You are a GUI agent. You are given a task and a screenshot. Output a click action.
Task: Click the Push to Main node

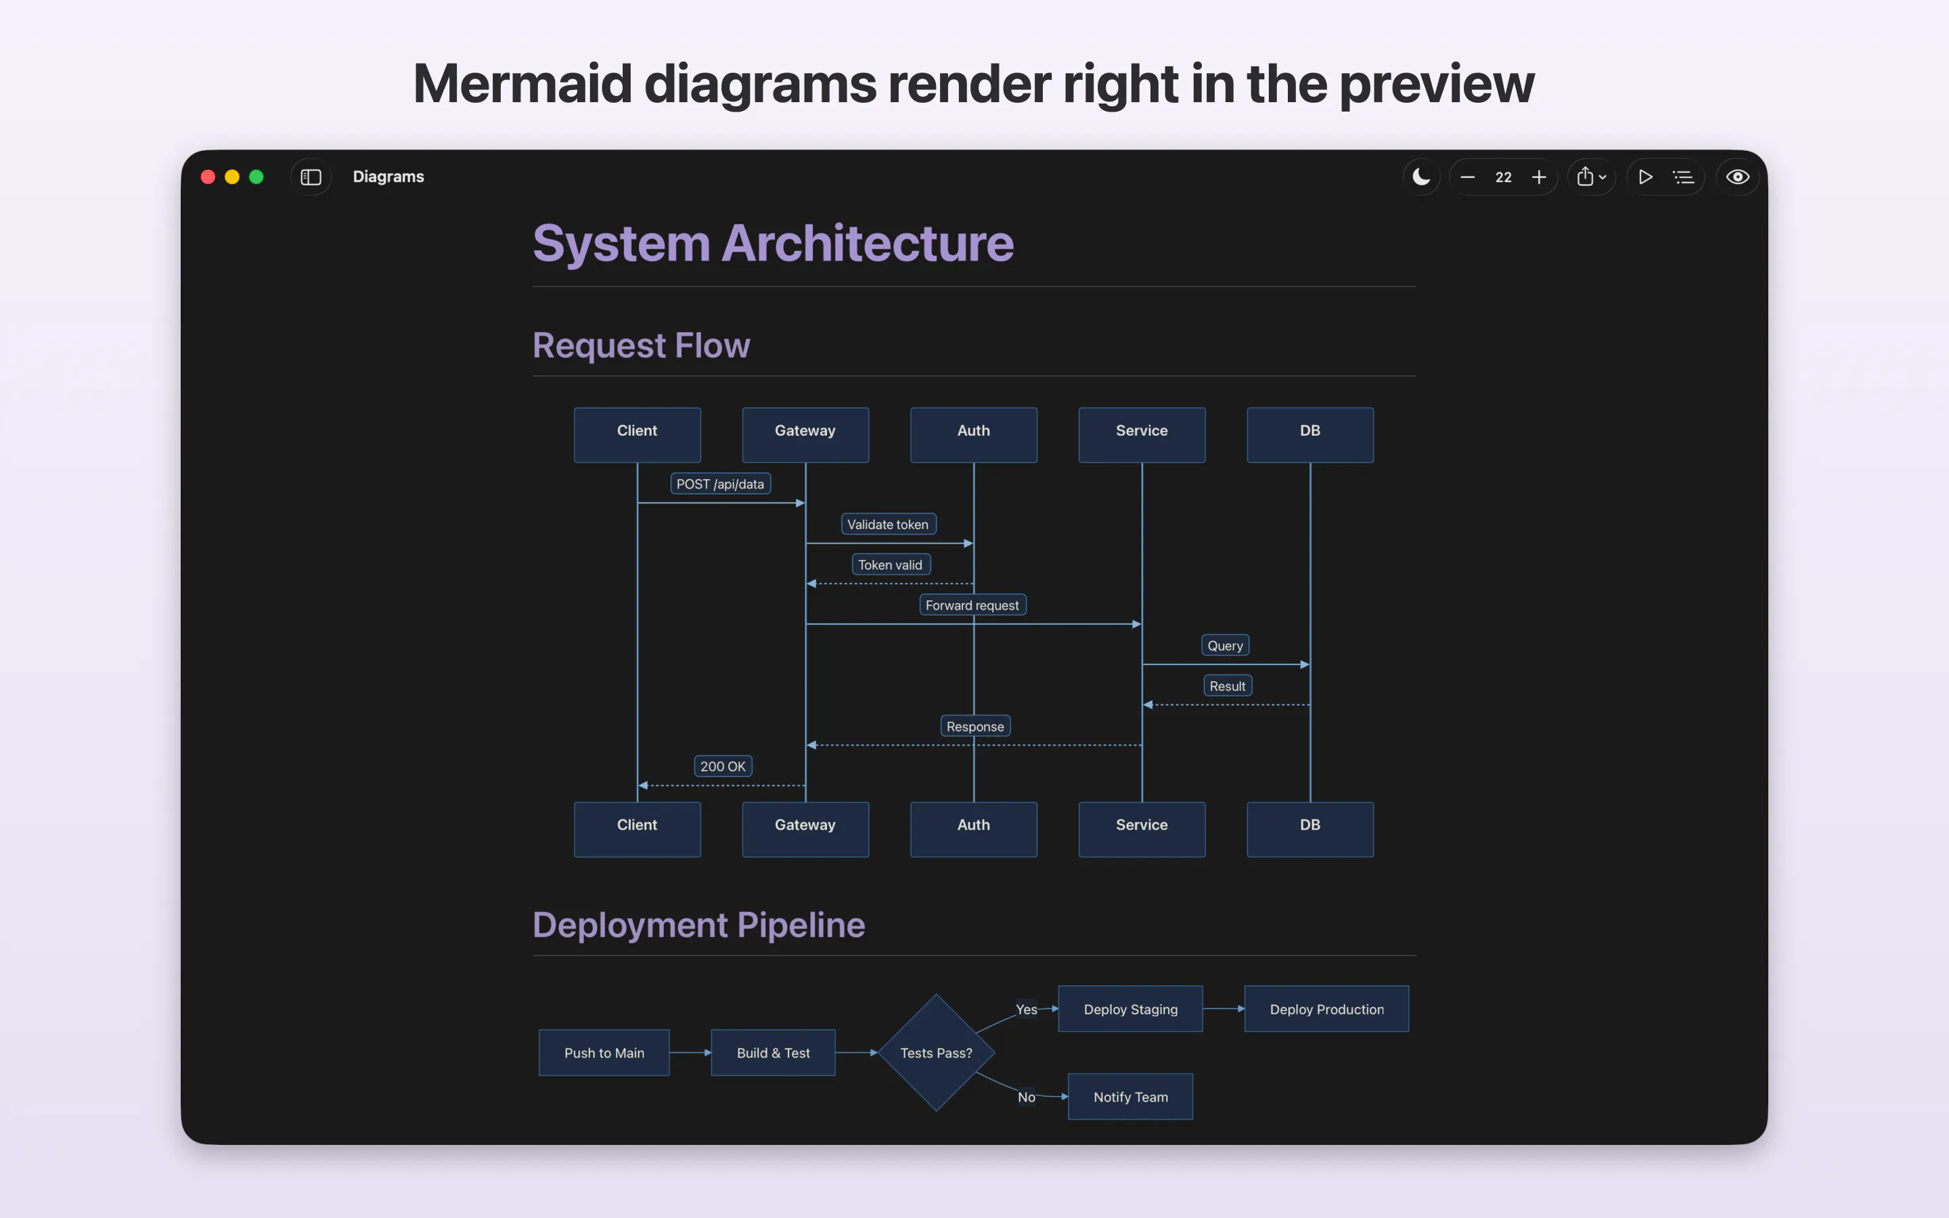click(604, 1052)
